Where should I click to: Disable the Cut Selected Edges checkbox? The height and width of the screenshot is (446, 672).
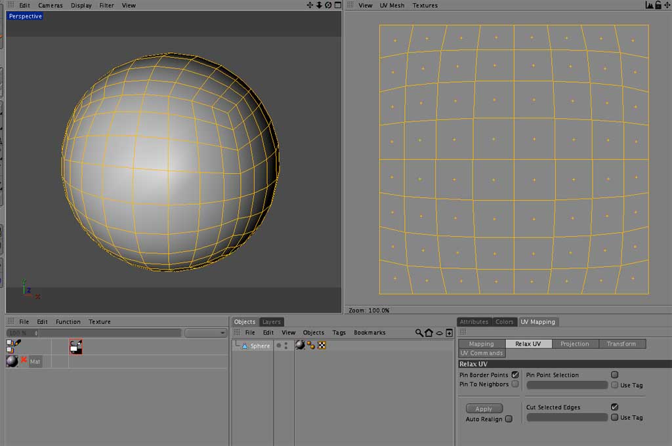click(614, 407)
